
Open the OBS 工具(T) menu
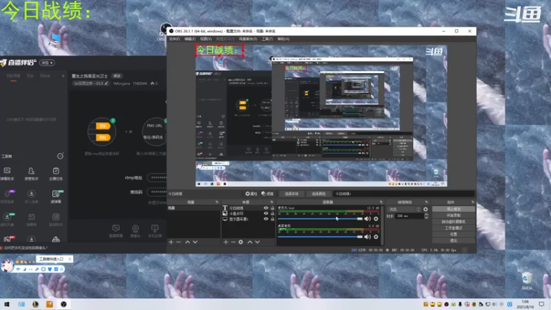click(267, 39)
